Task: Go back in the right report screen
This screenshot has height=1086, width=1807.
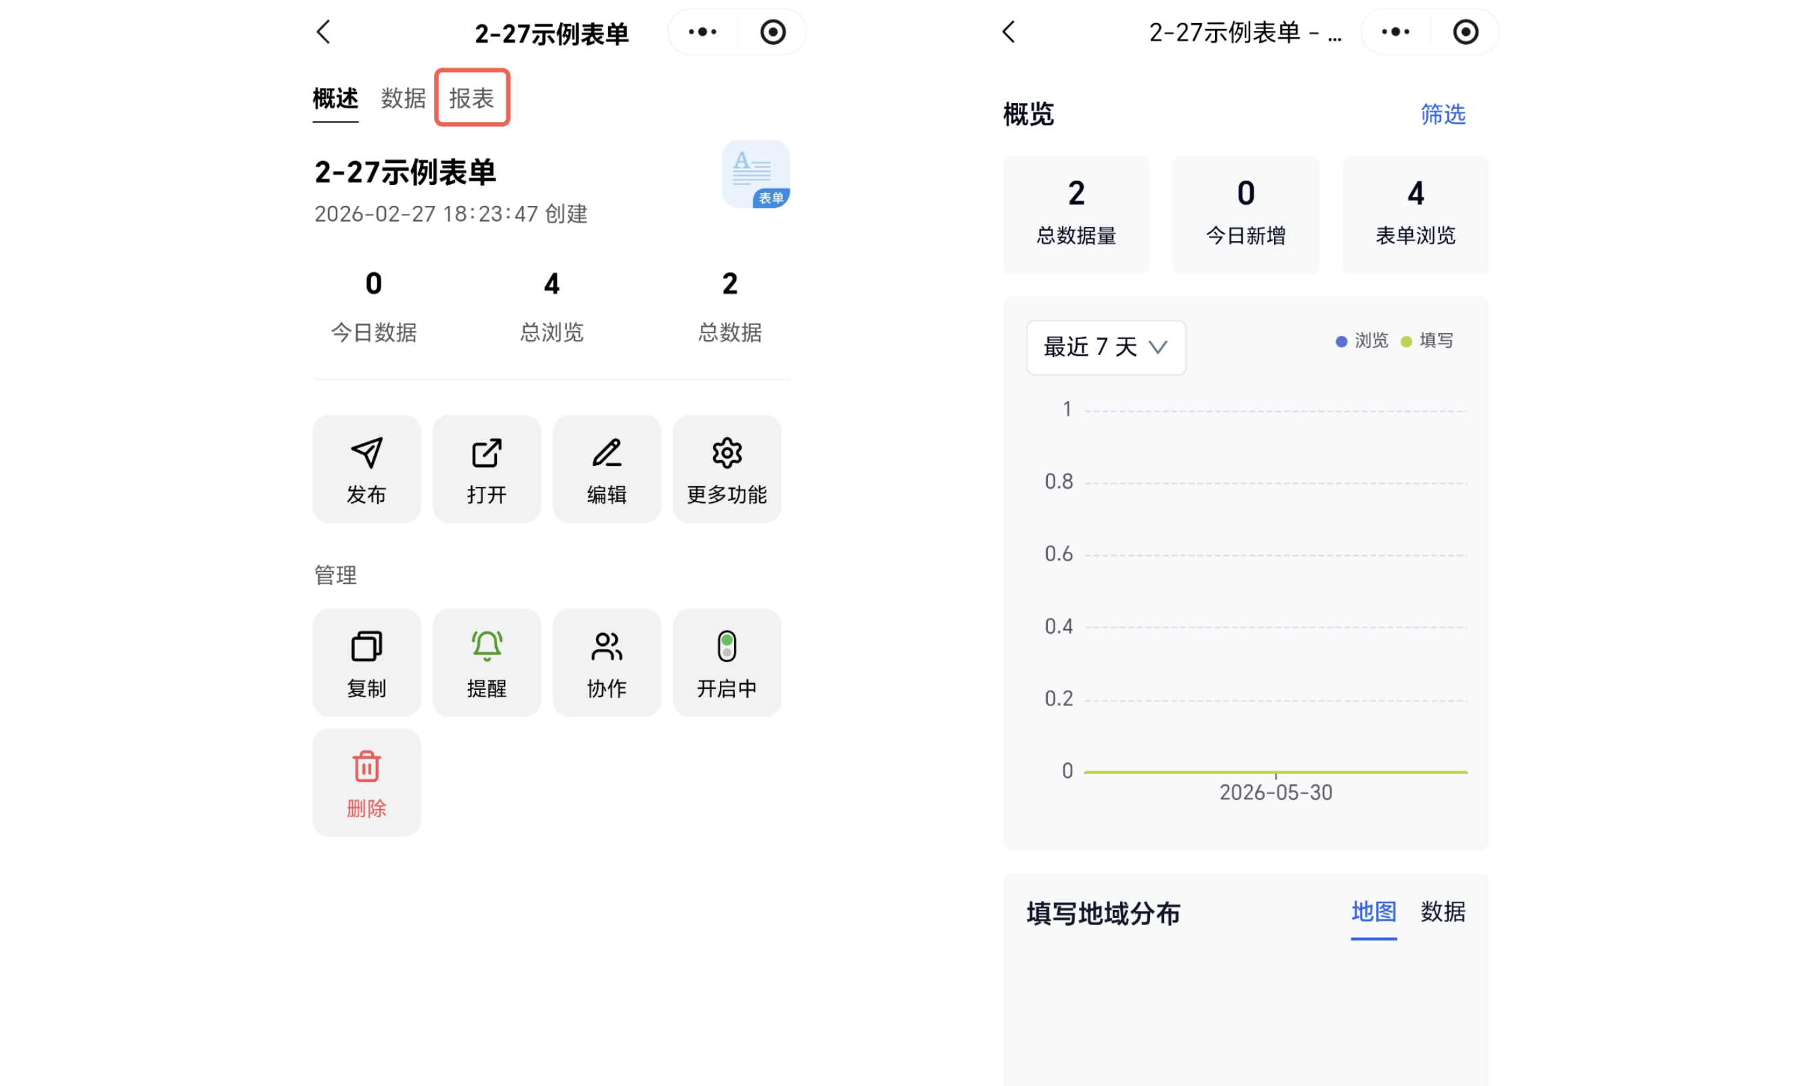Action: [x=1008, y=32]
